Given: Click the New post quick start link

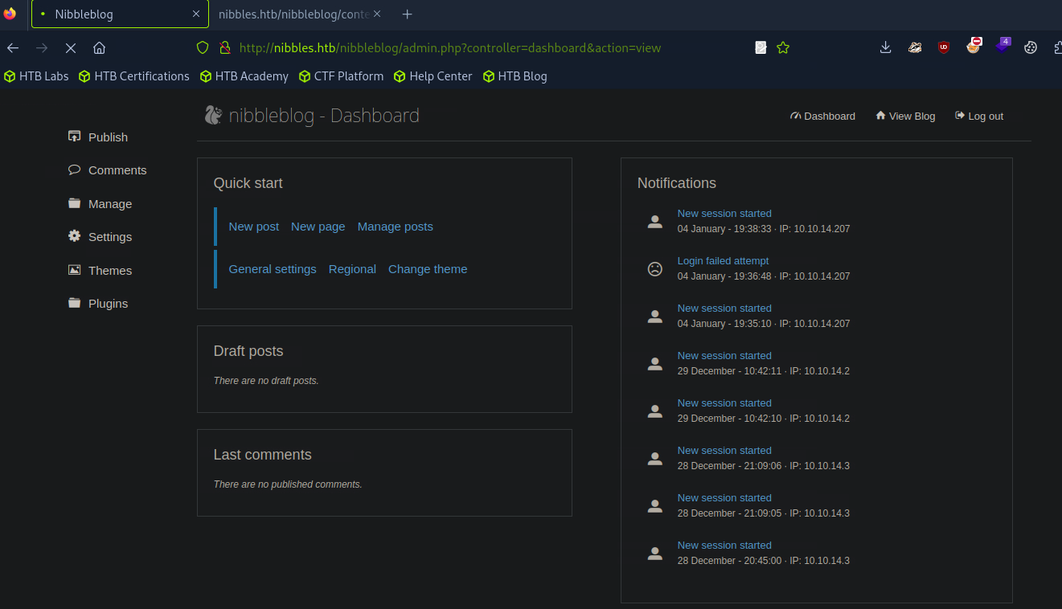Looking at the screenshot, I should point(253,227).
